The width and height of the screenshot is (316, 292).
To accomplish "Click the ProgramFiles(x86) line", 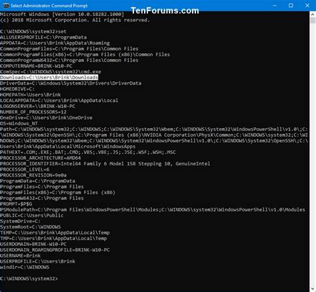I will pyautogui.click(x=58, y=193).
